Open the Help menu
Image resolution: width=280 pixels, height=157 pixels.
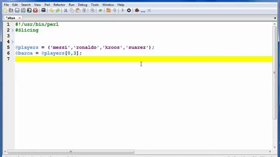click(x=121, y=5)
